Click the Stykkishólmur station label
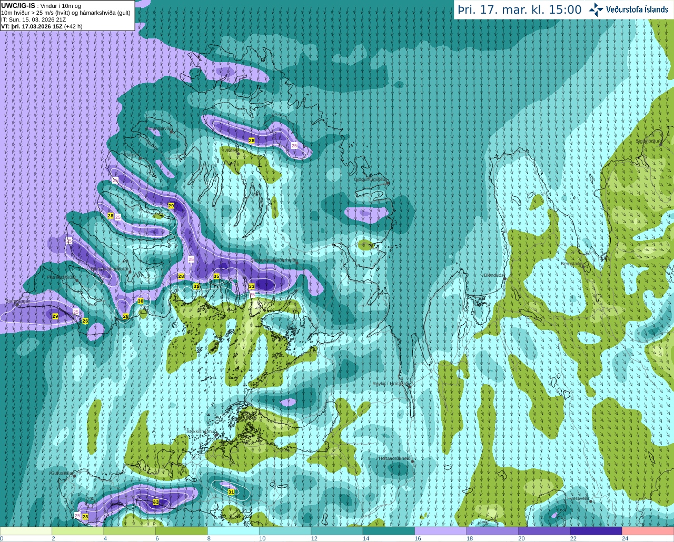Viewport: 674px width, 542px height. 201,431
